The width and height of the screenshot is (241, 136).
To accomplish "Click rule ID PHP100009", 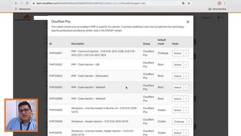I will (x=56, y=122).
